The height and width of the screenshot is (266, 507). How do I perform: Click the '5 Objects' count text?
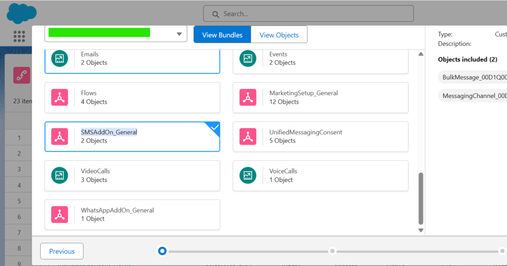(x=282, y=141)
